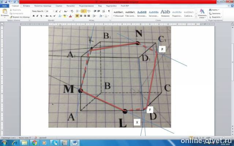Toggle underline formatting
This screenshot has width=234, height=146.
coord(41,16)
